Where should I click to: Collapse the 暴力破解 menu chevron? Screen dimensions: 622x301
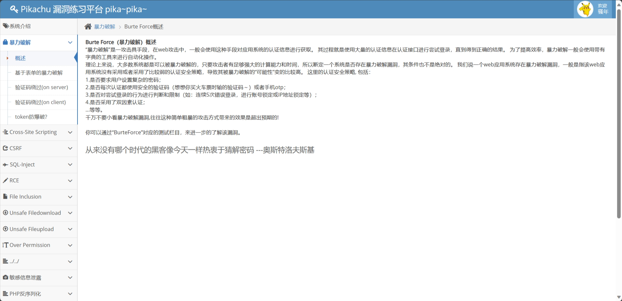tap(70, 43)
